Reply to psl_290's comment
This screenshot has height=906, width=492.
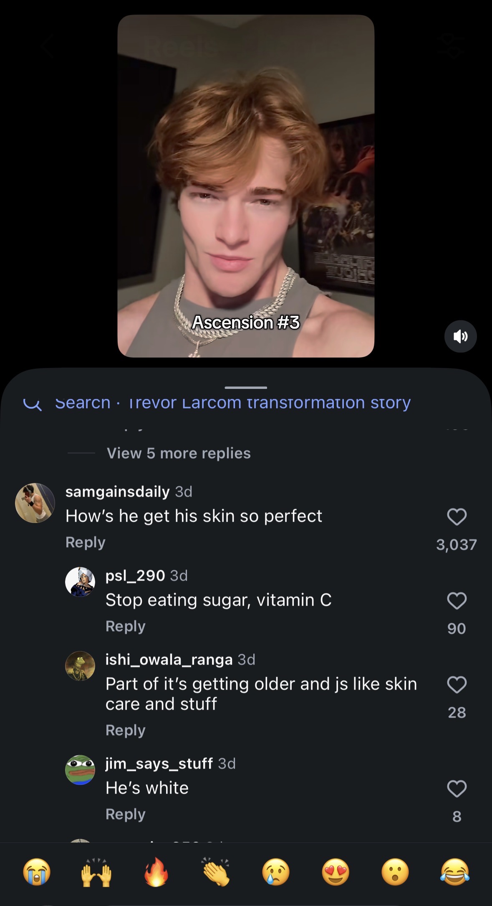[125, 626]
